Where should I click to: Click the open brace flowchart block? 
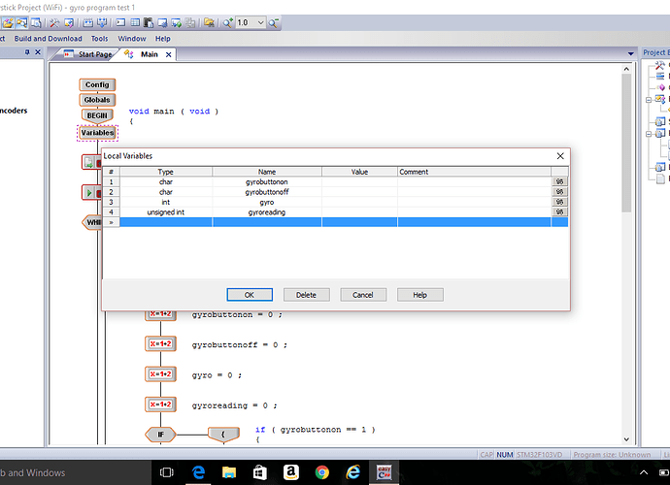tap(223, 435)
